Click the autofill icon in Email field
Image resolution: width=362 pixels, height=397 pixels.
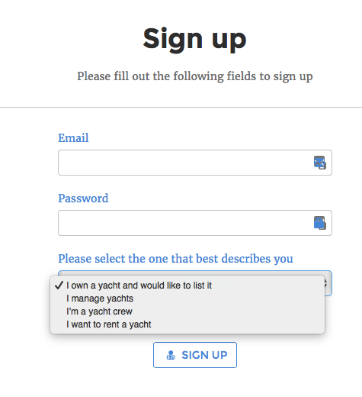point(320,163)
